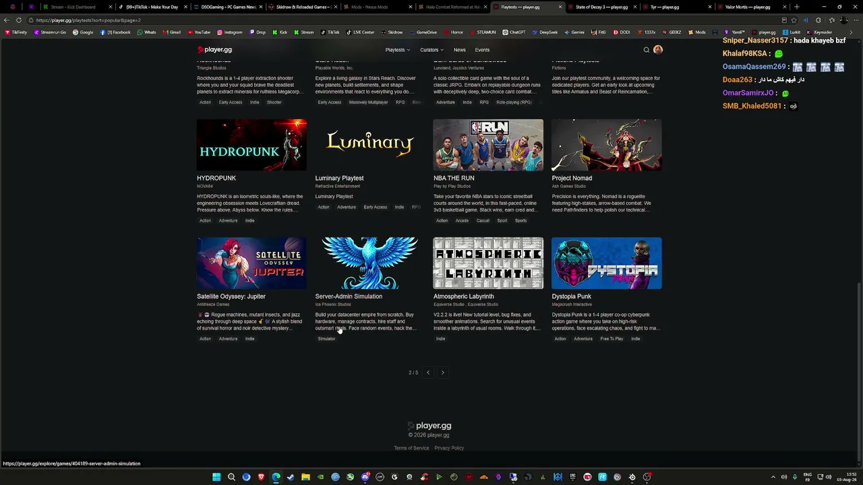The width and height of the screenshot is (863, 485).
Task: Switch to the Mods - Nexus Mods tab
Action: tap(377, 7)
